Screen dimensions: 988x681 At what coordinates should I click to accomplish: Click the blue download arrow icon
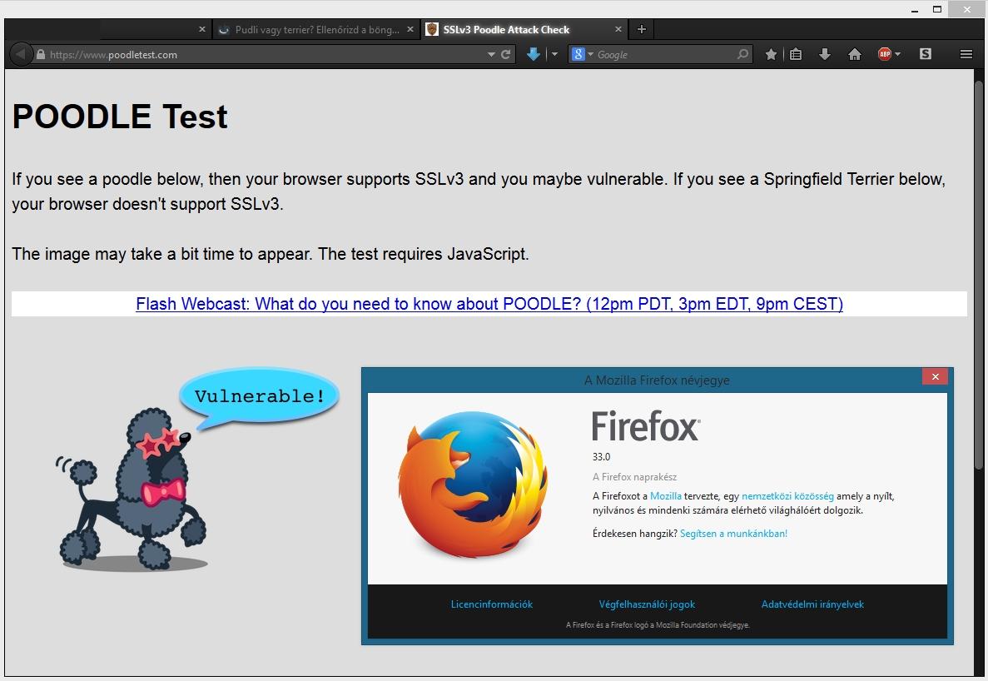click(534, 54)
